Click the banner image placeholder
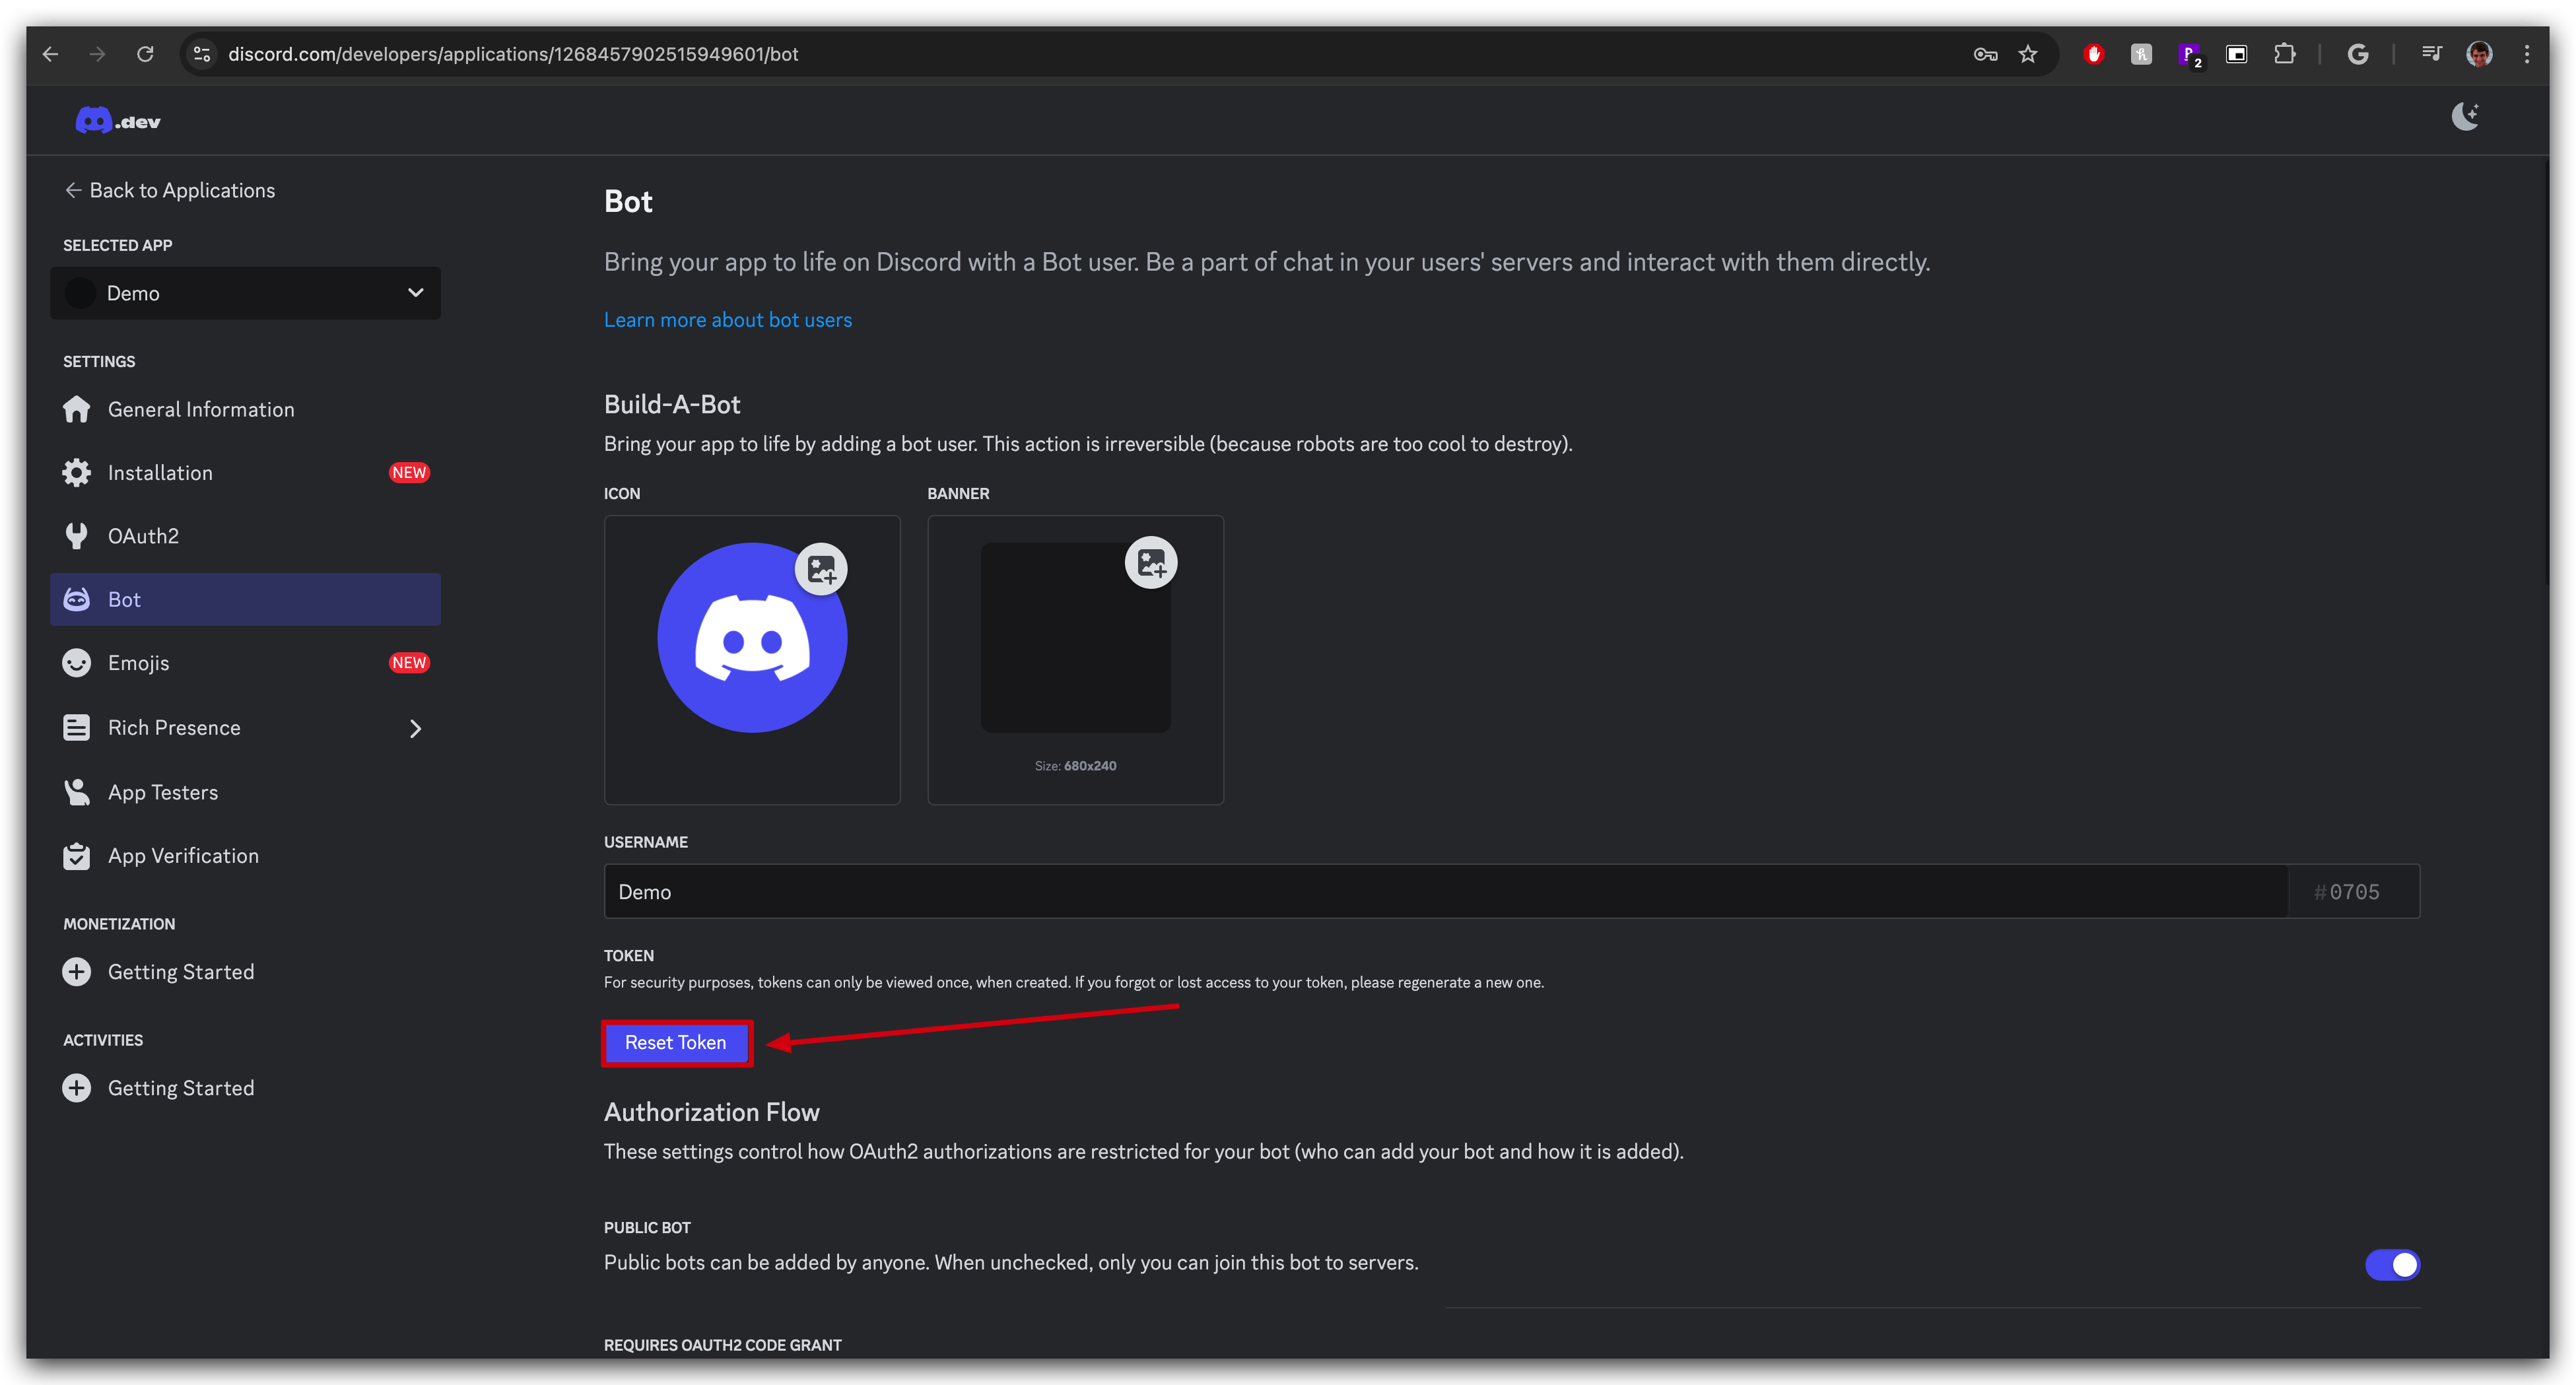Viewport: 2576px width, 1385px height. tap(1075, 638)
